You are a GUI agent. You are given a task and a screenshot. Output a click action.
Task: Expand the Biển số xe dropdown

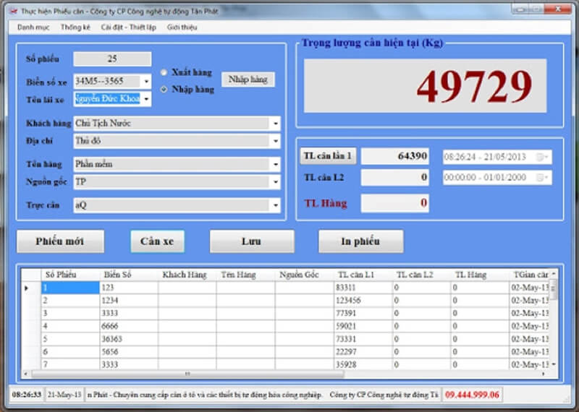click(146, 82)
